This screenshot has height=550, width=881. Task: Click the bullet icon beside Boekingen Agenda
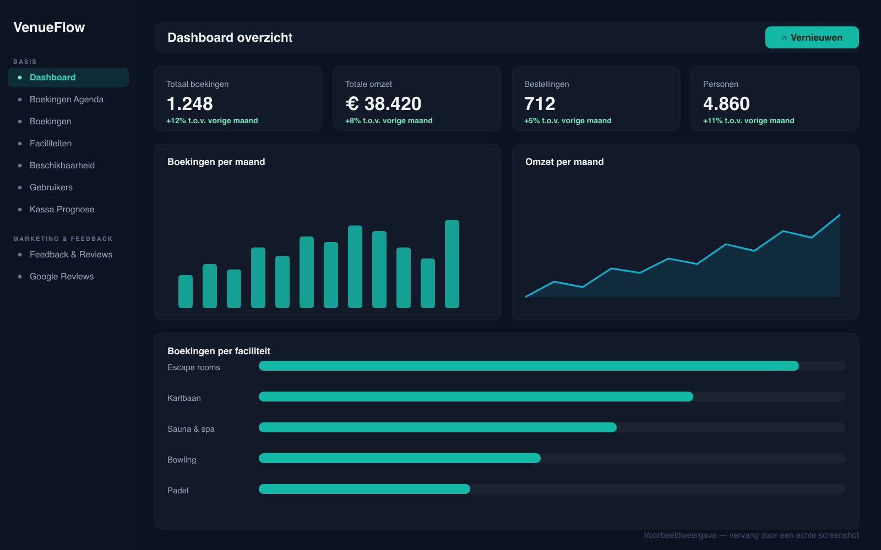20,100
